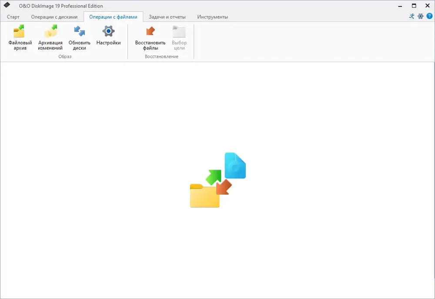The height and width of the screenshot is (299, 435).
Task: Minimize the DiskImage window
Action: click(400, 6)
